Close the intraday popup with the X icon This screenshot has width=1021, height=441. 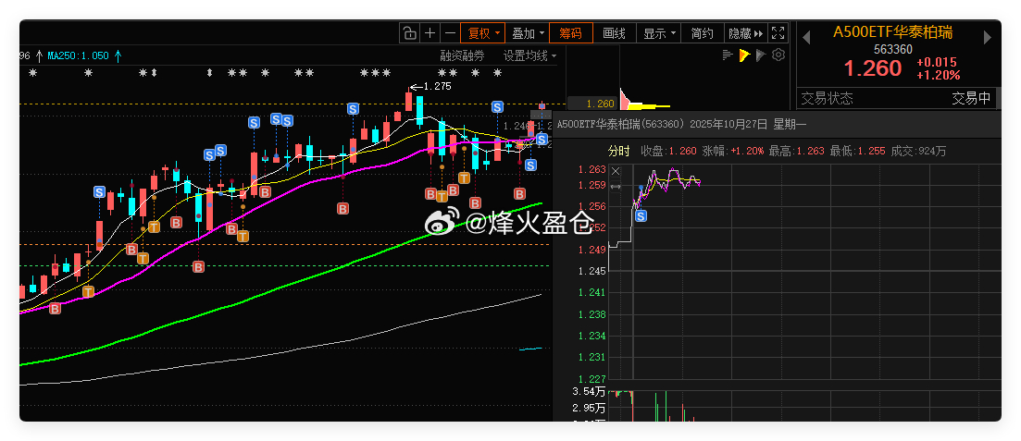[x=616, y=172]
